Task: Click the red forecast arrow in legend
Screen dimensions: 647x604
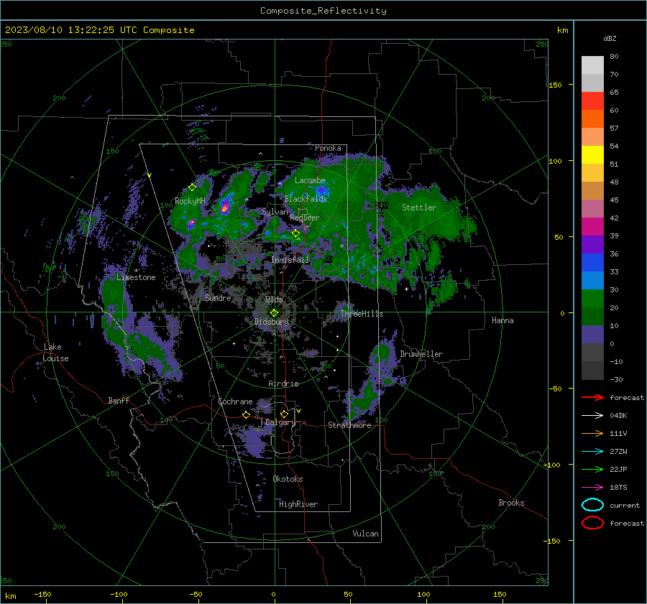Action: (592, 397)
